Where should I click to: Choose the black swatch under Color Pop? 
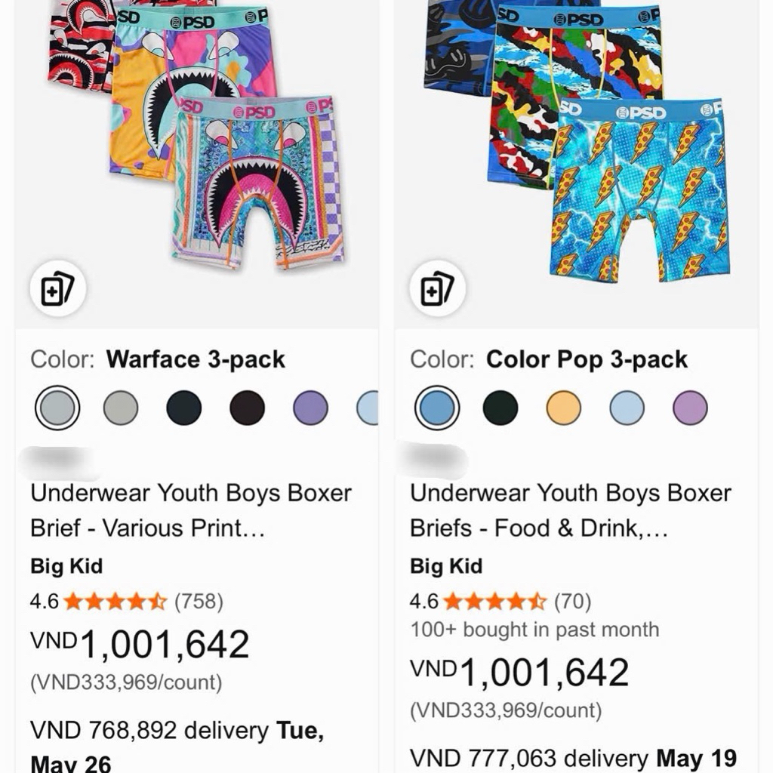pos(500,408)
